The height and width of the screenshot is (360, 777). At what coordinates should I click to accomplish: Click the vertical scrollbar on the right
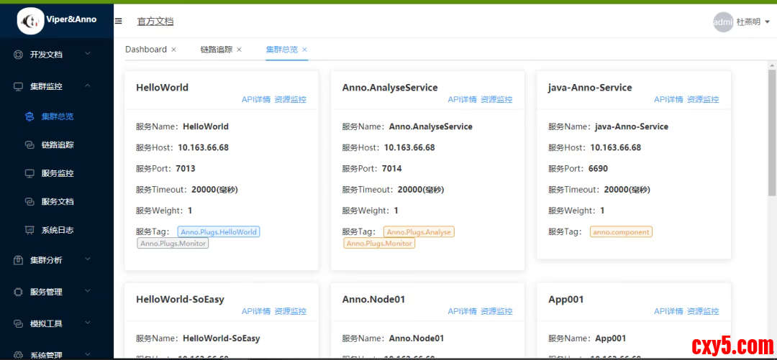[x=772, y=137]
